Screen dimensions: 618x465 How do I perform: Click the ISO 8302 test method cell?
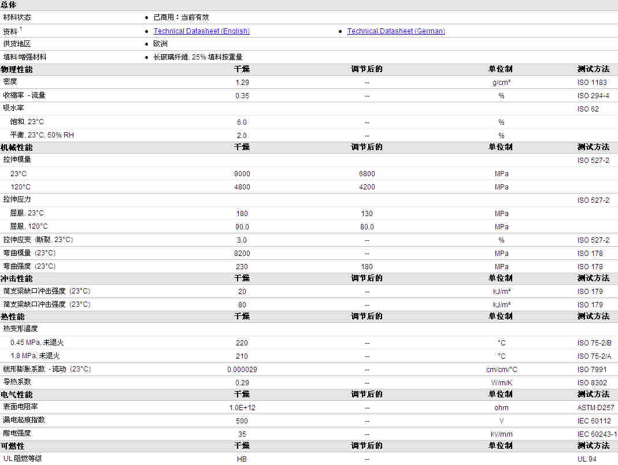pyautogui.click(x=592, y=382)
